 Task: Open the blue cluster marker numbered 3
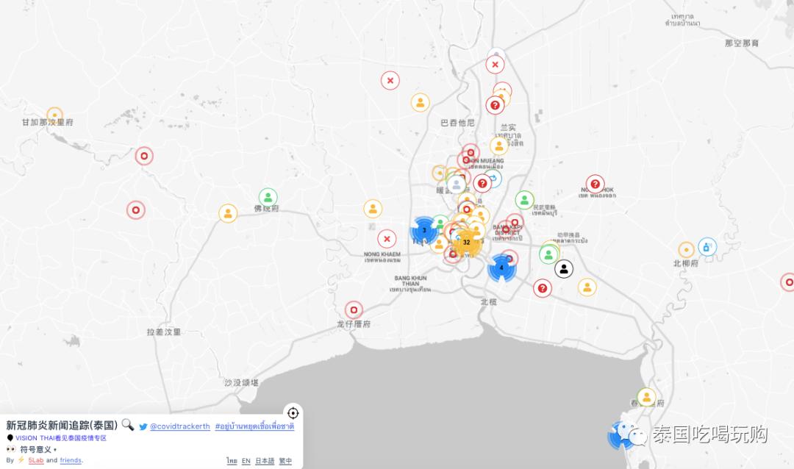tap(424, 230)
